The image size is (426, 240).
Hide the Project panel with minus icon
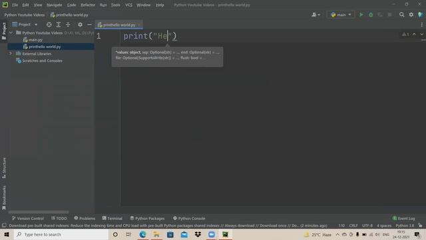pyautogui.click(x=89, y=25)
